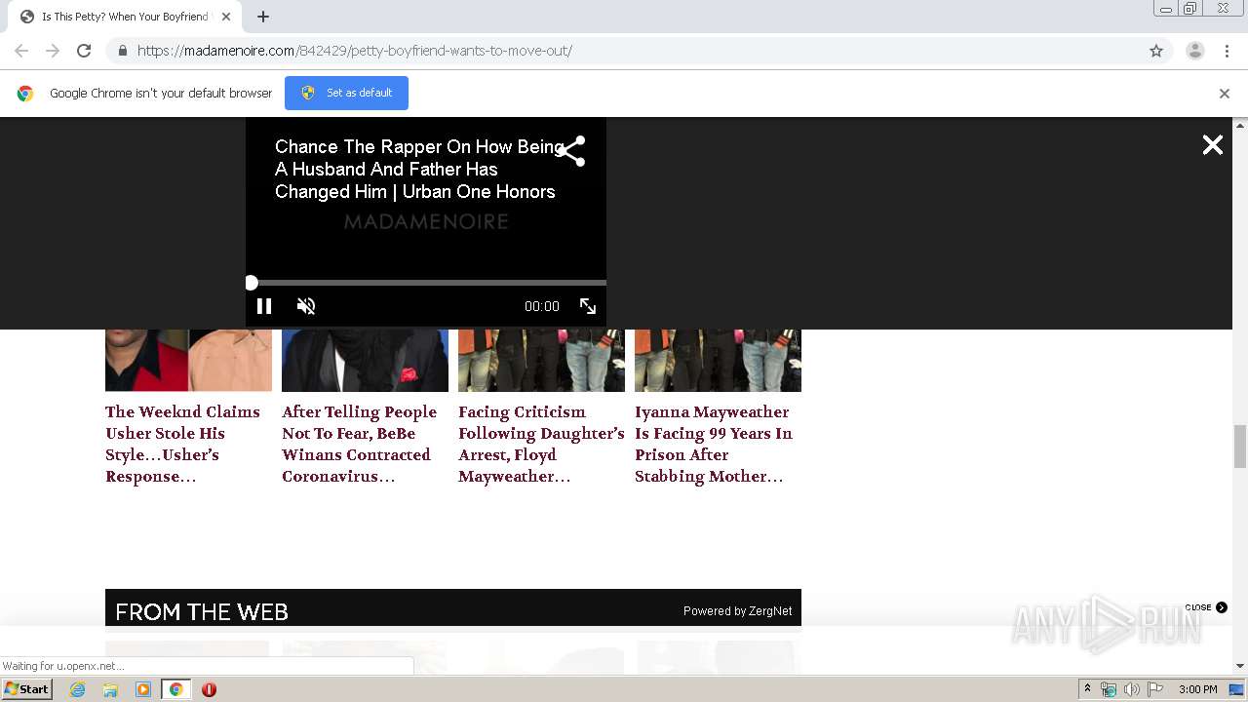The height and width of the screenshot is (702, 1248).
Task: Reload the current page
Action: [x=84, y=51]
